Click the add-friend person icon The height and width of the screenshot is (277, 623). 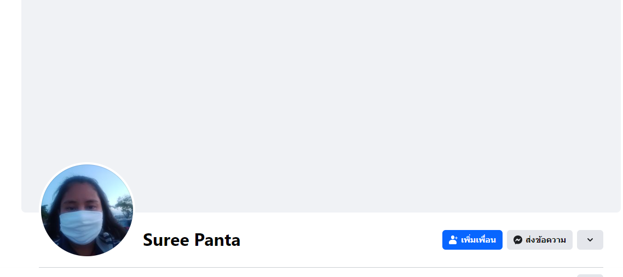[453, 240]
